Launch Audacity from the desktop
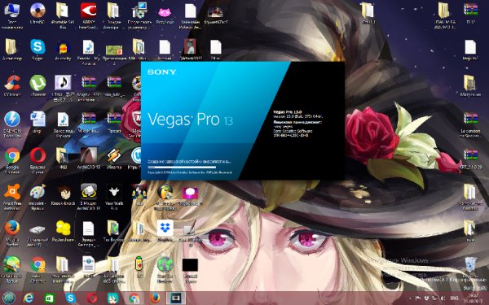489x305 pixels. [x=63, y=47]
